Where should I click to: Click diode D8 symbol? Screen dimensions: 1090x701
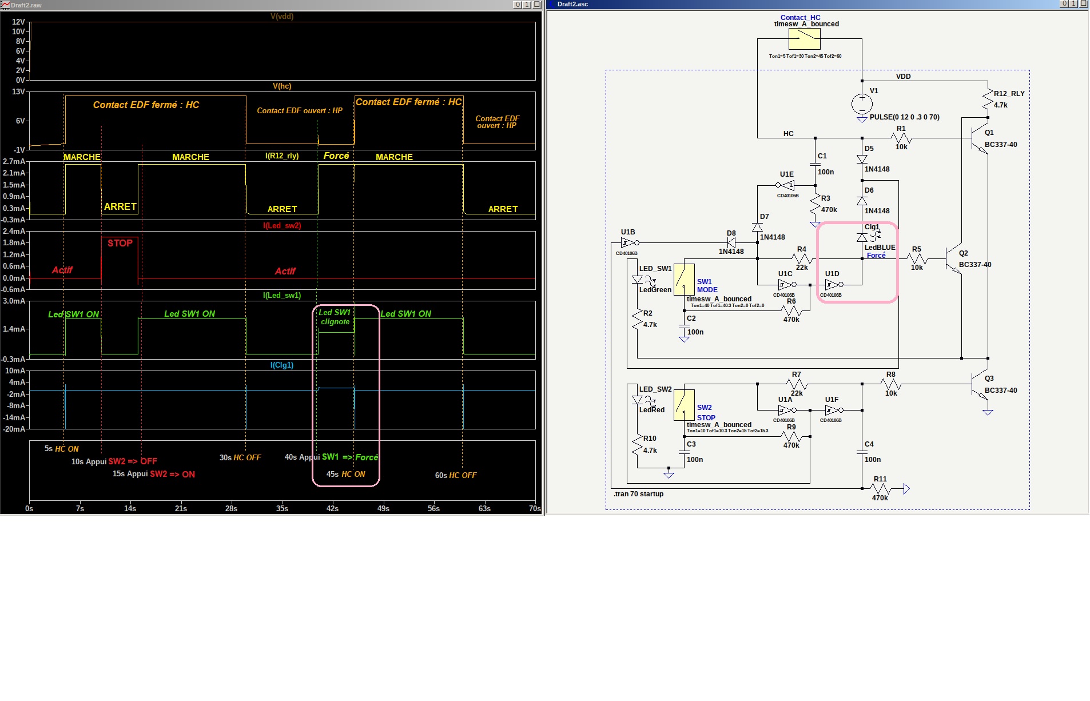[x=731, y=243]
